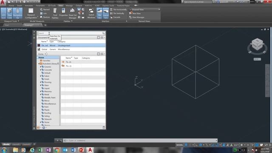Click the MODEL status bar button
The image size is (272, 153).
click(x=179, y=145)
